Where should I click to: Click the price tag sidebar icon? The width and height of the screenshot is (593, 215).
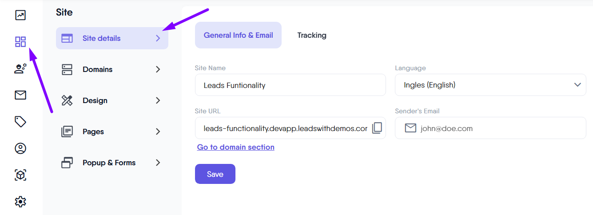[x=20, y=122]
